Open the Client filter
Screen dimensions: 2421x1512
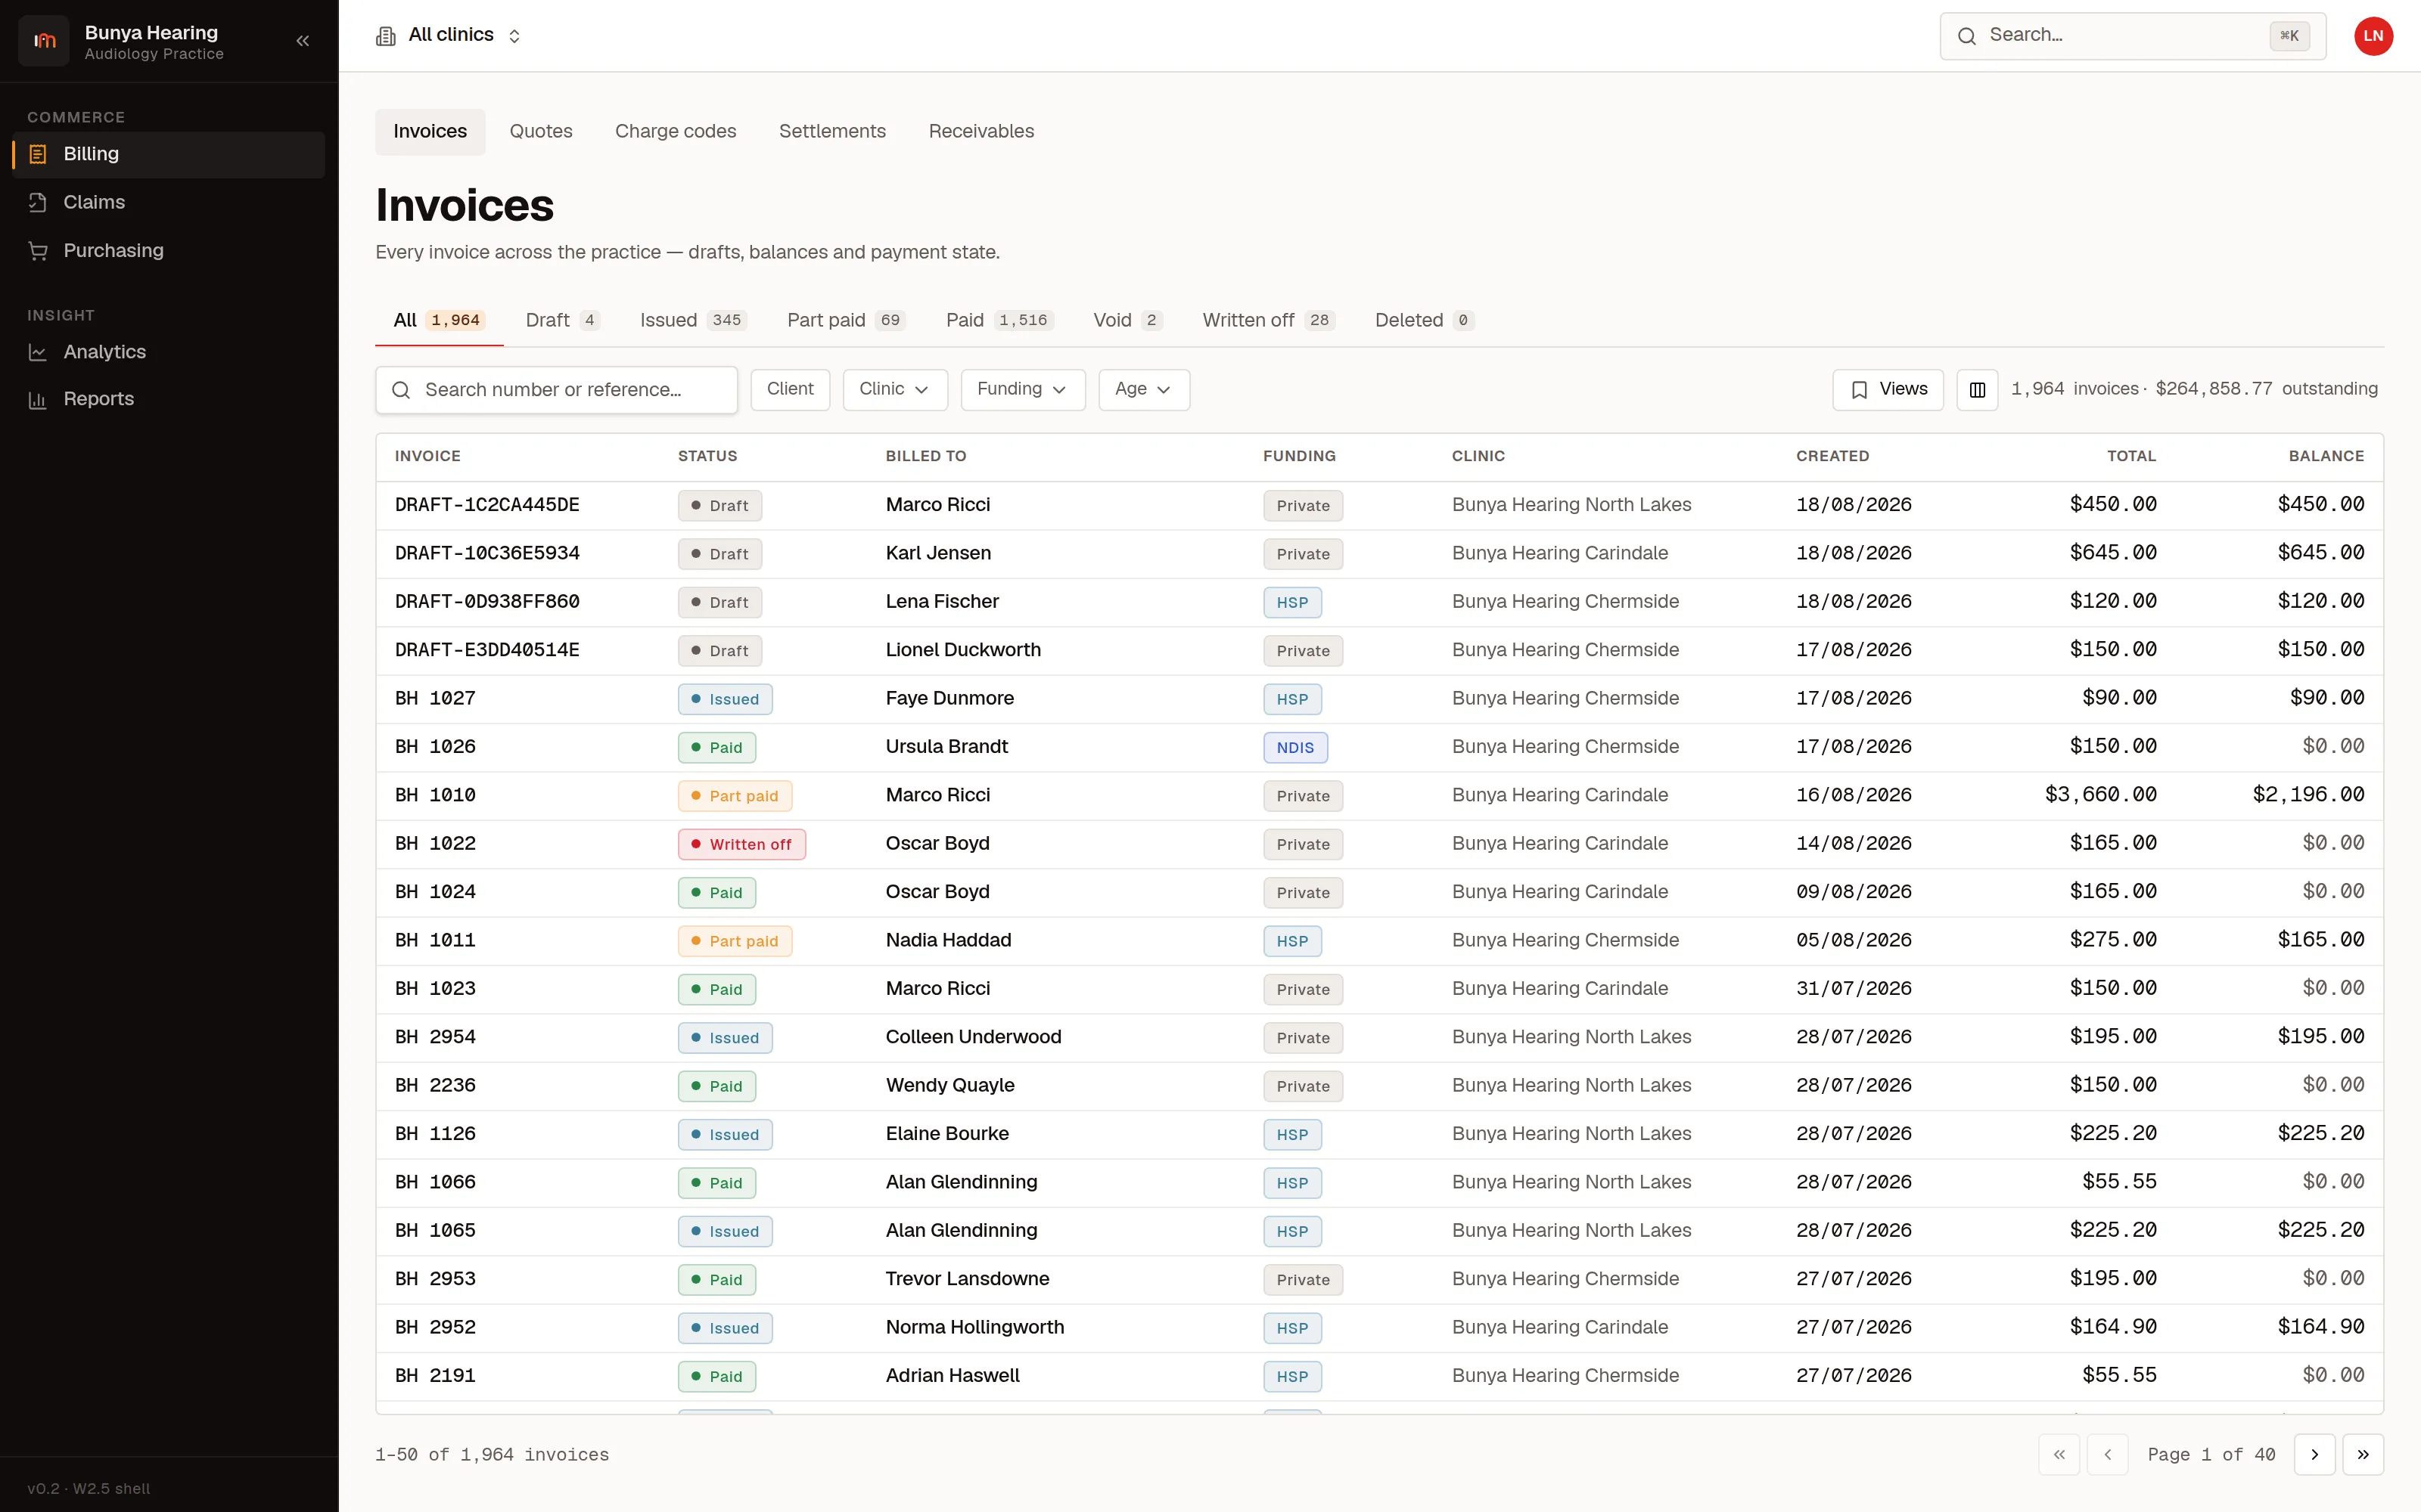click(791, 390)
